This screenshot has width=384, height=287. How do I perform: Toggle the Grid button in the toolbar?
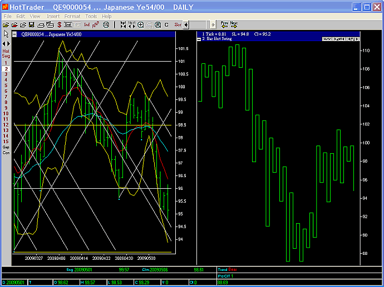pyautogui.click(x=67, y=24)
